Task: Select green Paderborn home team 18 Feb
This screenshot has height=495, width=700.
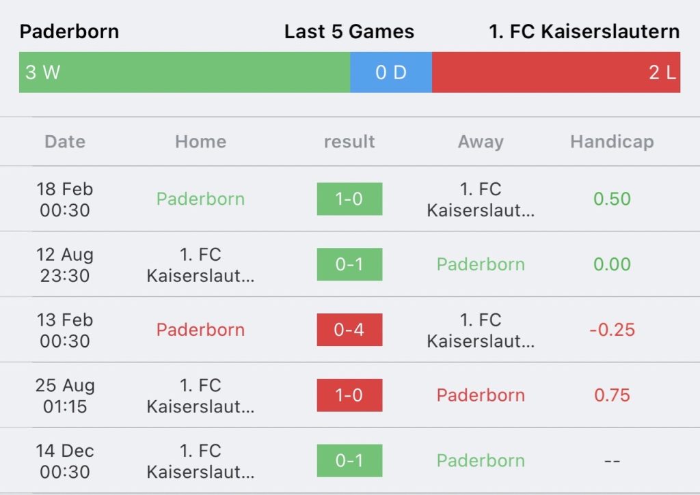Action: 200,199
